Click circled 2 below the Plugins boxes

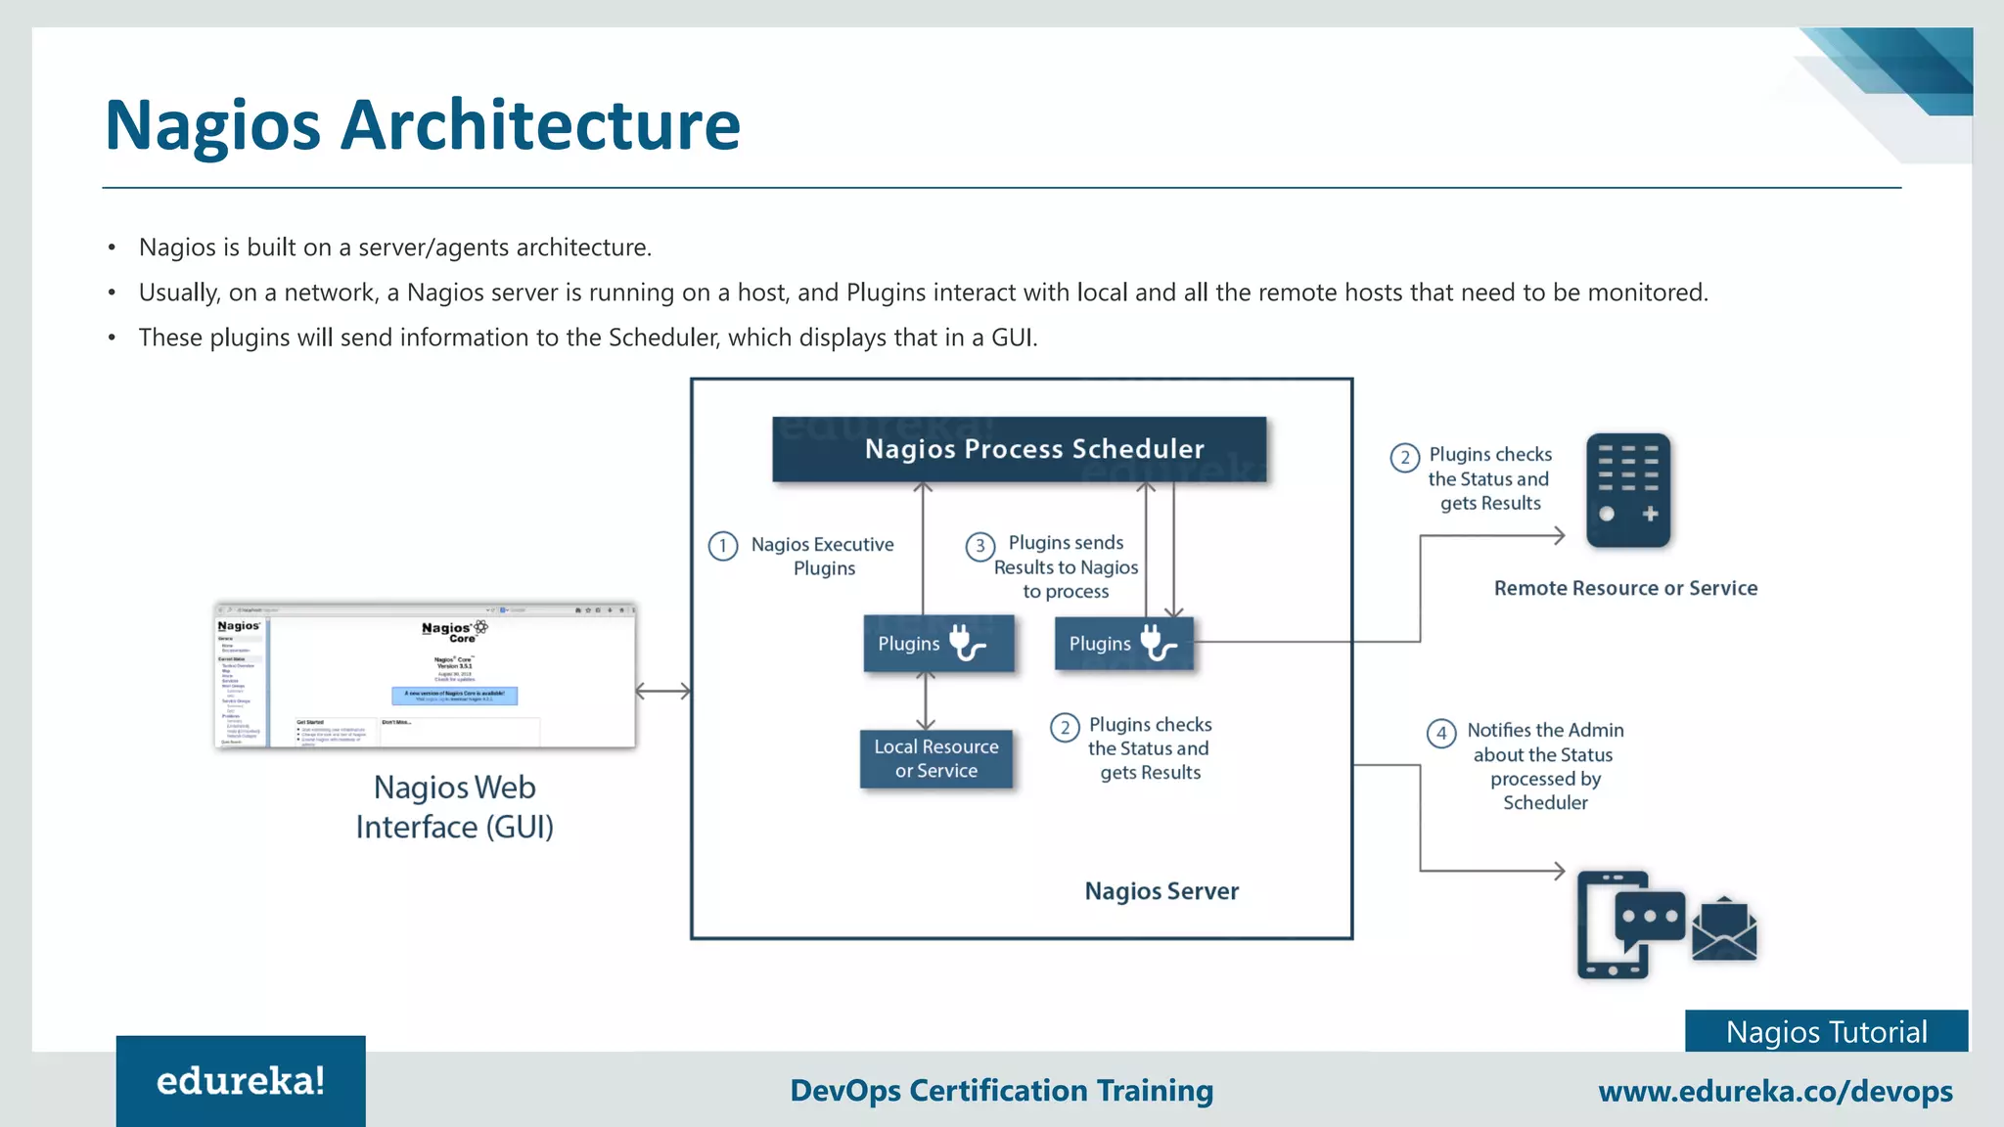(x=1065, y=728)
